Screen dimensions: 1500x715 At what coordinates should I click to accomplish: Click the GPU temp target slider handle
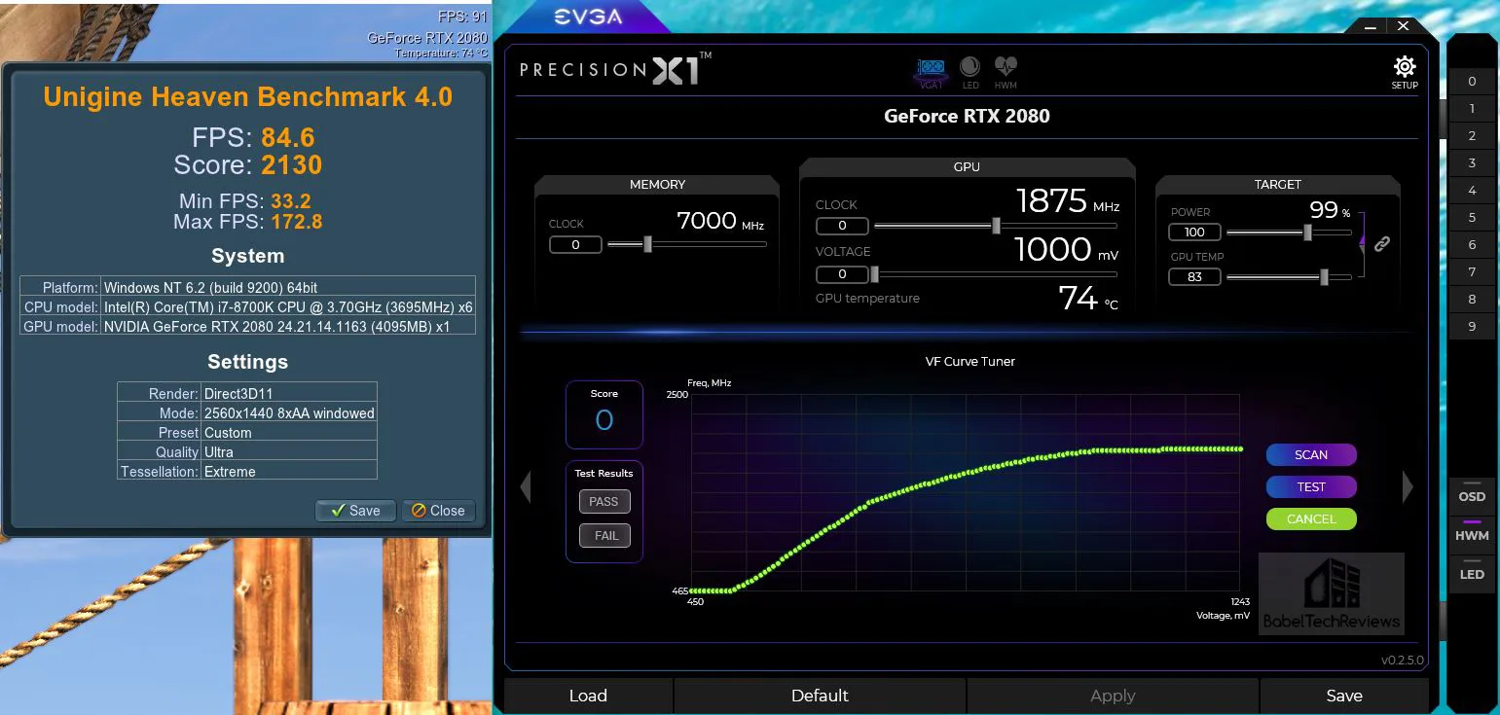(1324, 277)
